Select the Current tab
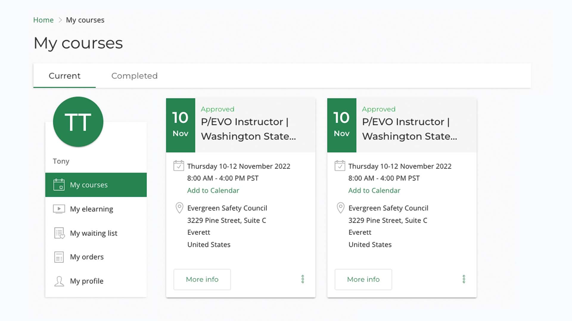 (64, 76)
